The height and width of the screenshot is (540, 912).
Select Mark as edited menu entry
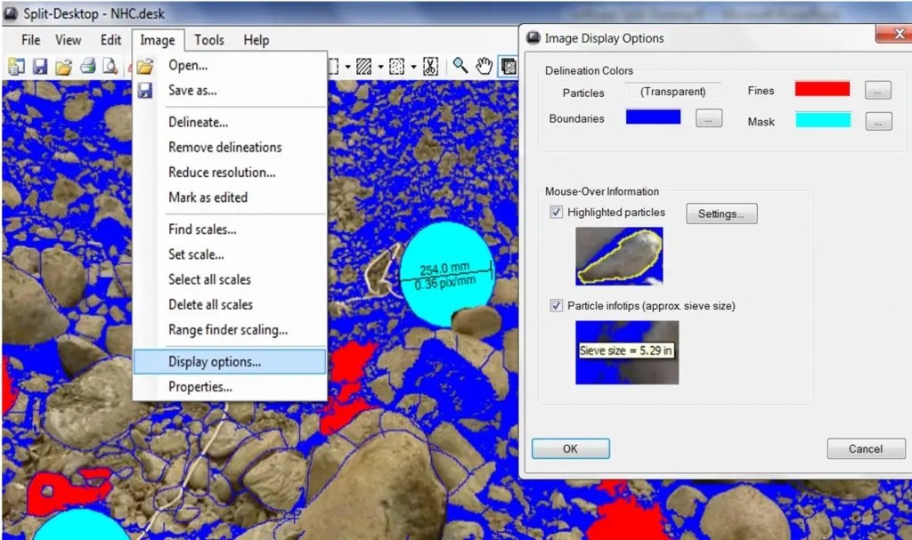tap(230, 197)
